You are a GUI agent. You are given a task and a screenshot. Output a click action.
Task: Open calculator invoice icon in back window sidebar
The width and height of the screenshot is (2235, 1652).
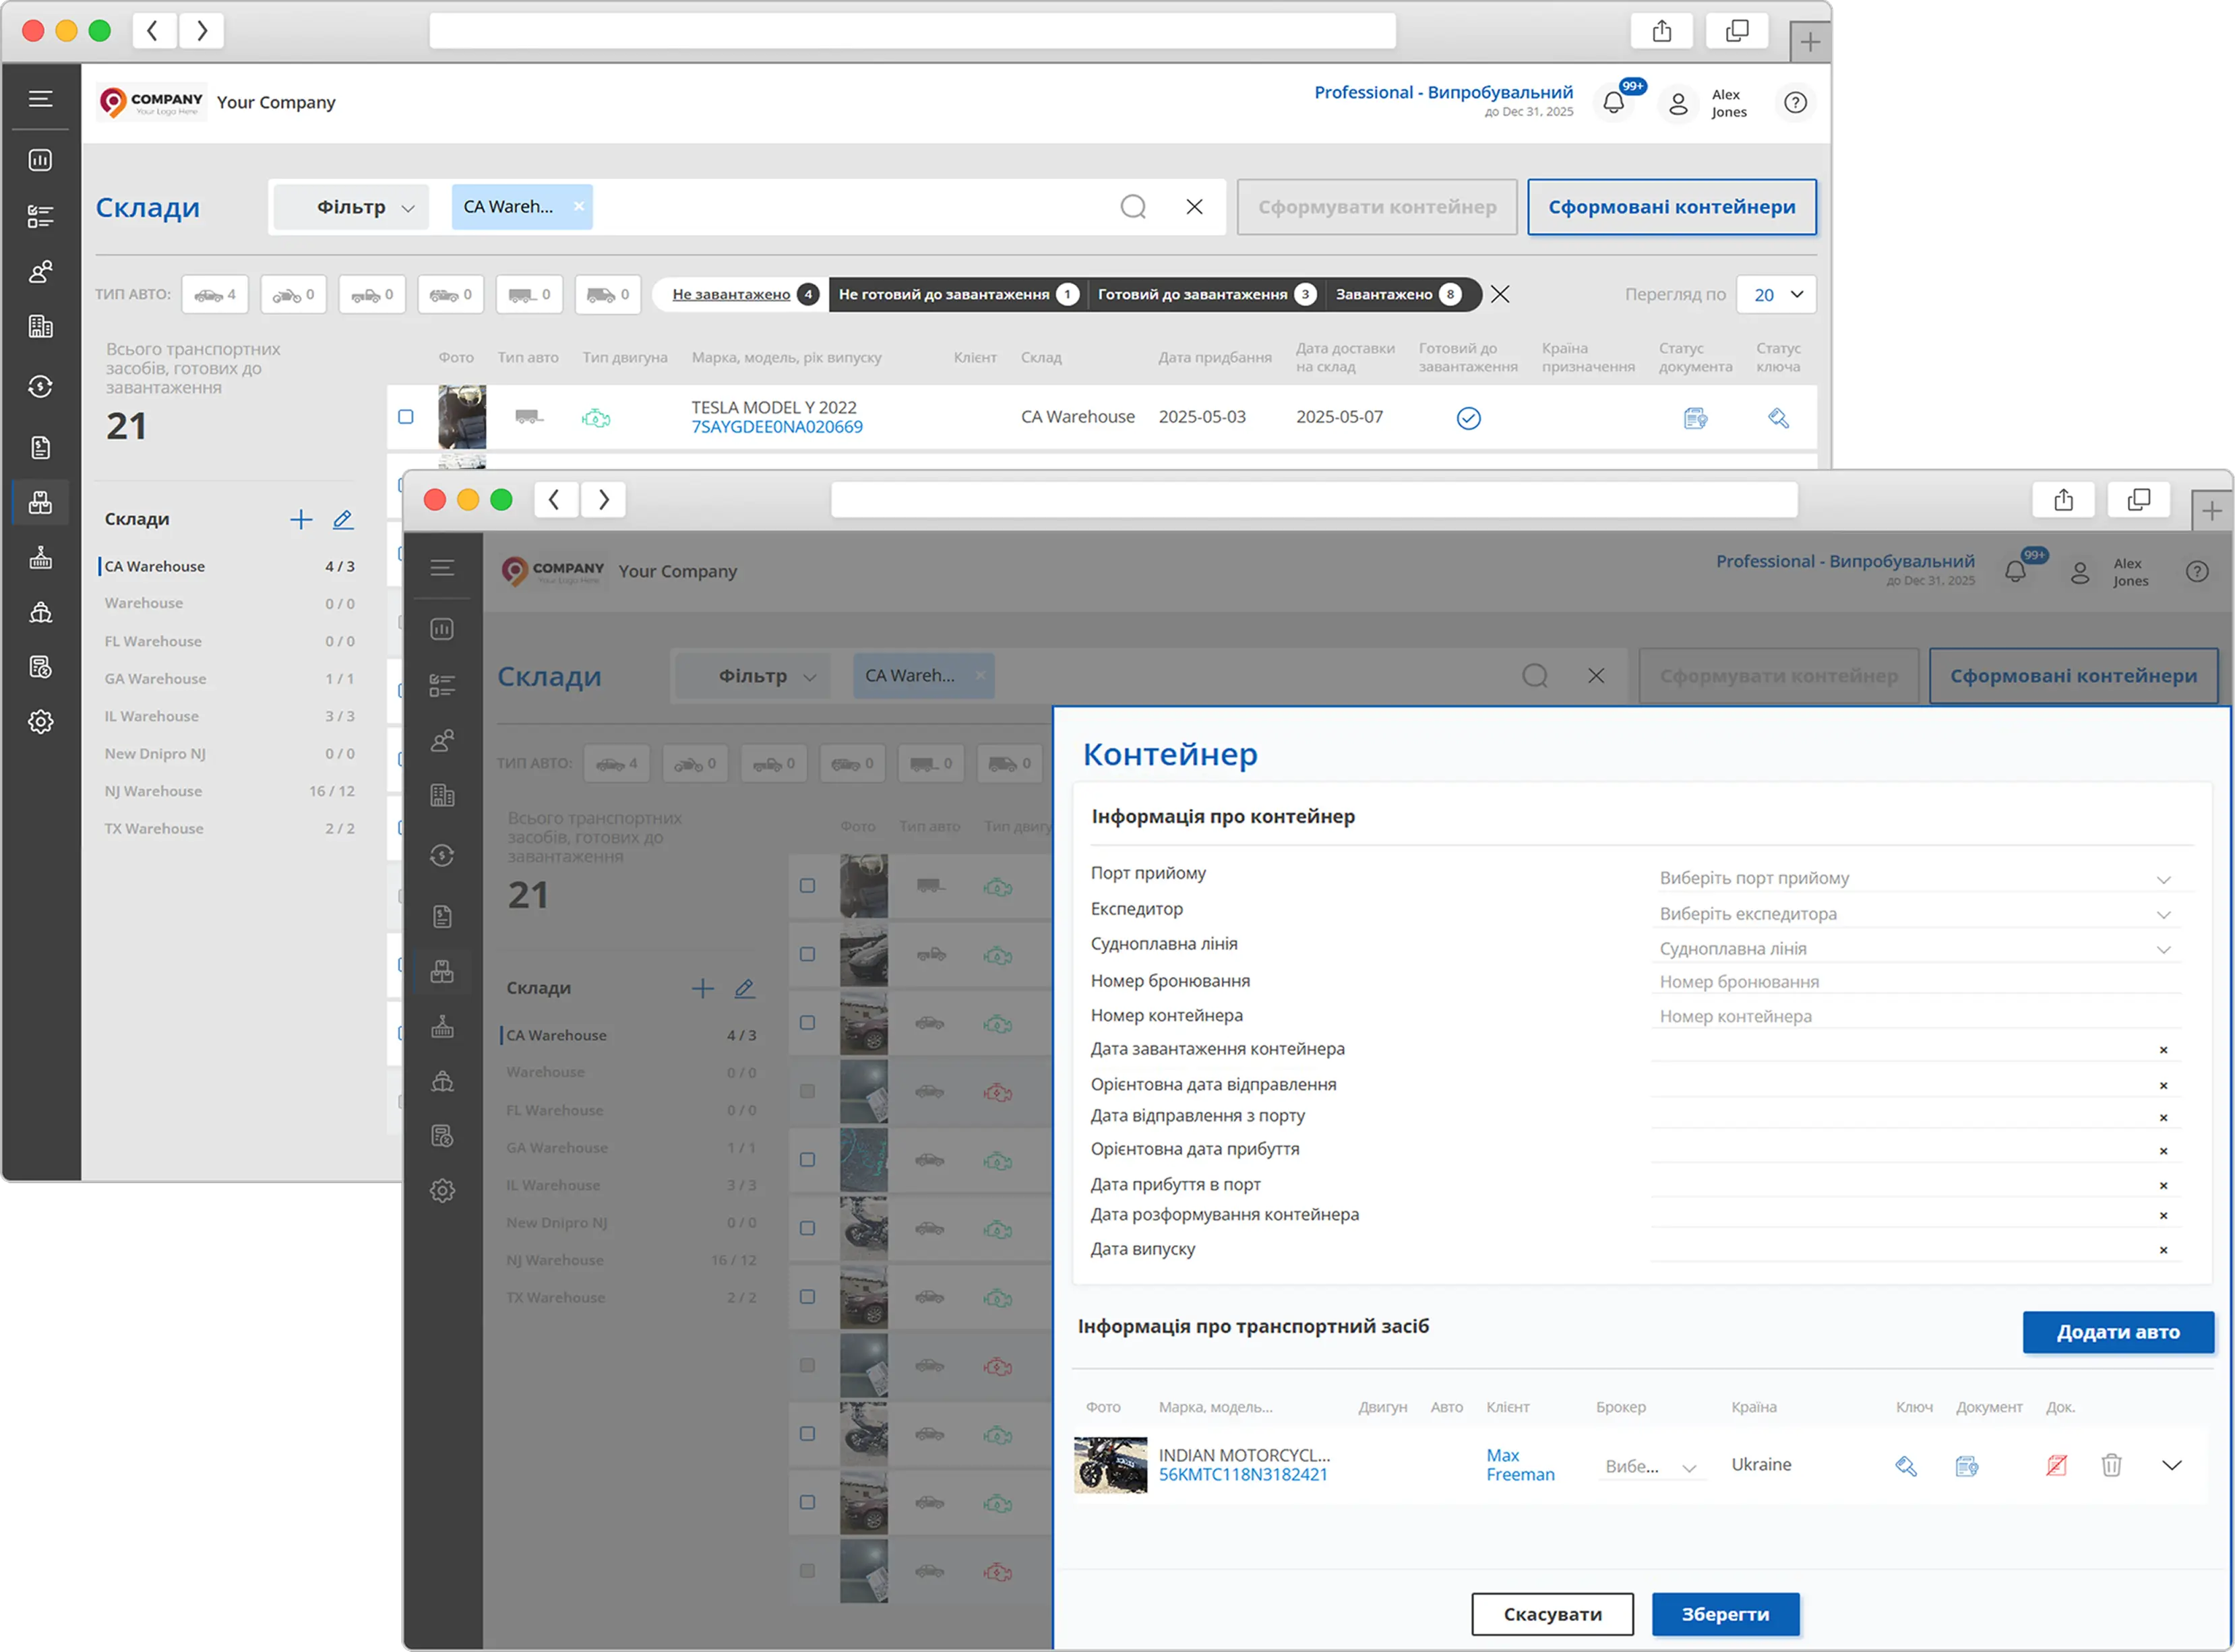click(x=41, y=667)
